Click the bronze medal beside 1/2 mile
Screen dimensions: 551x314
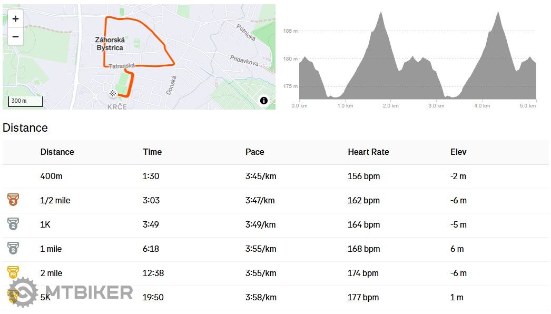point(13,200)
